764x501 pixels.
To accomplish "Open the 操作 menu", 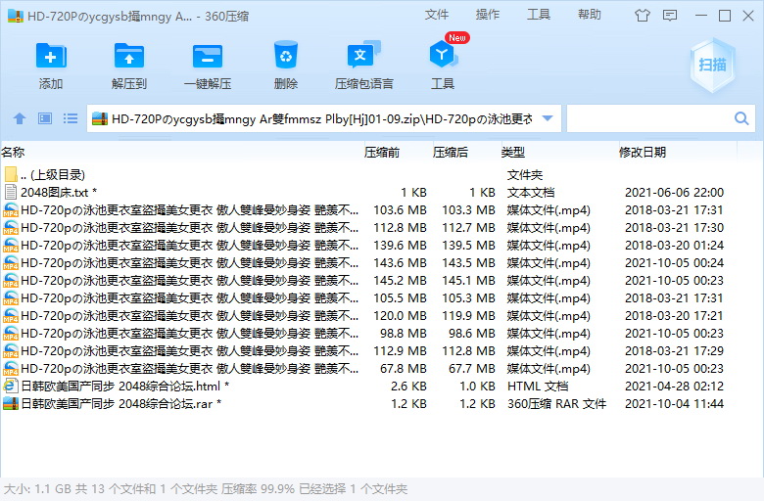I will [x=487, y=15].
